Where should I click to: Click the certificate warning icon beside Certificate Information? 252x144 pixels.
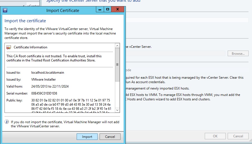[9, 47]
